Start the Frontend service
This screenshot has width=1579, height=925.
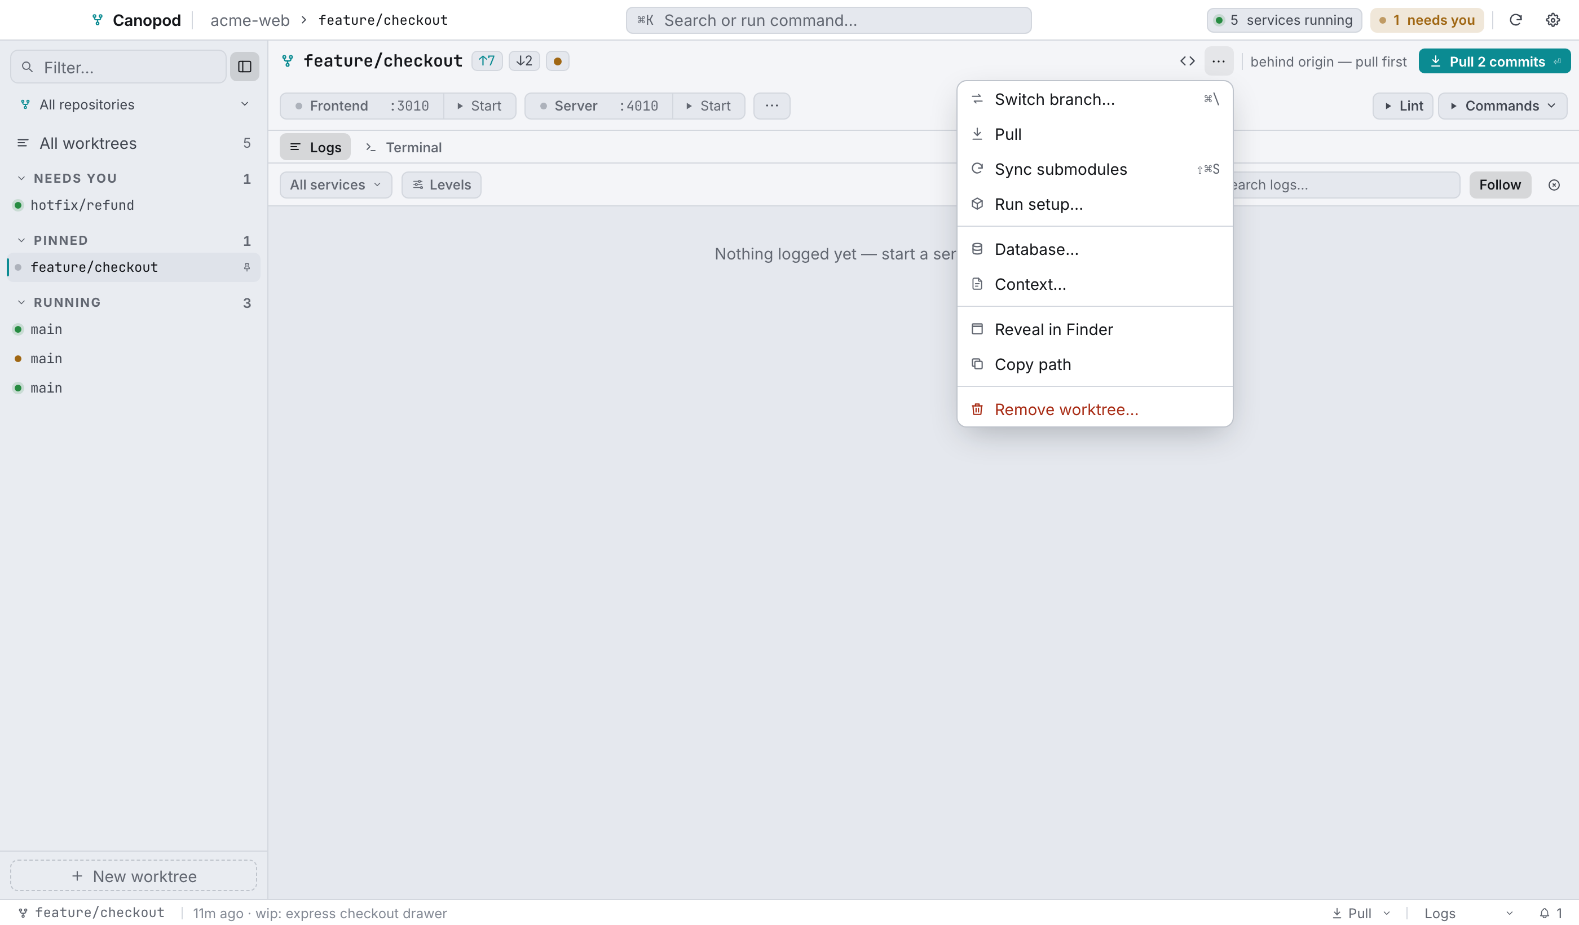click(480, 105)
